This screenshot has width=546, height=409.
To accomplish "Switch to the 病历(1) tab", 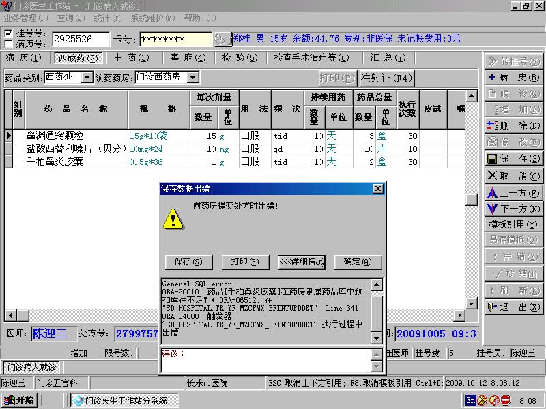I will [x=23, y=58].
